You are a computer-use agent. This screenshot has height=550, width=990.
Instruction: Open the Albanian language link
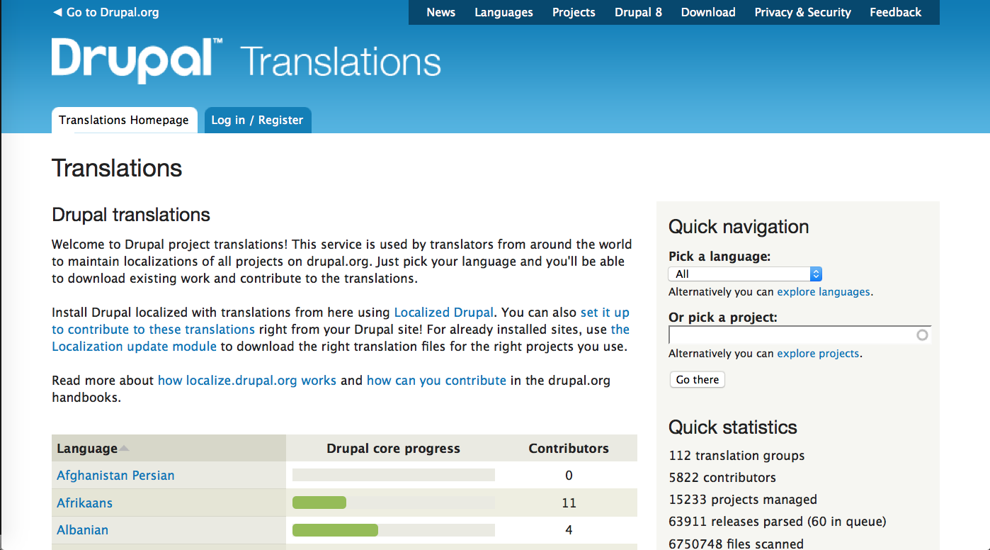(x=82, y=529)
